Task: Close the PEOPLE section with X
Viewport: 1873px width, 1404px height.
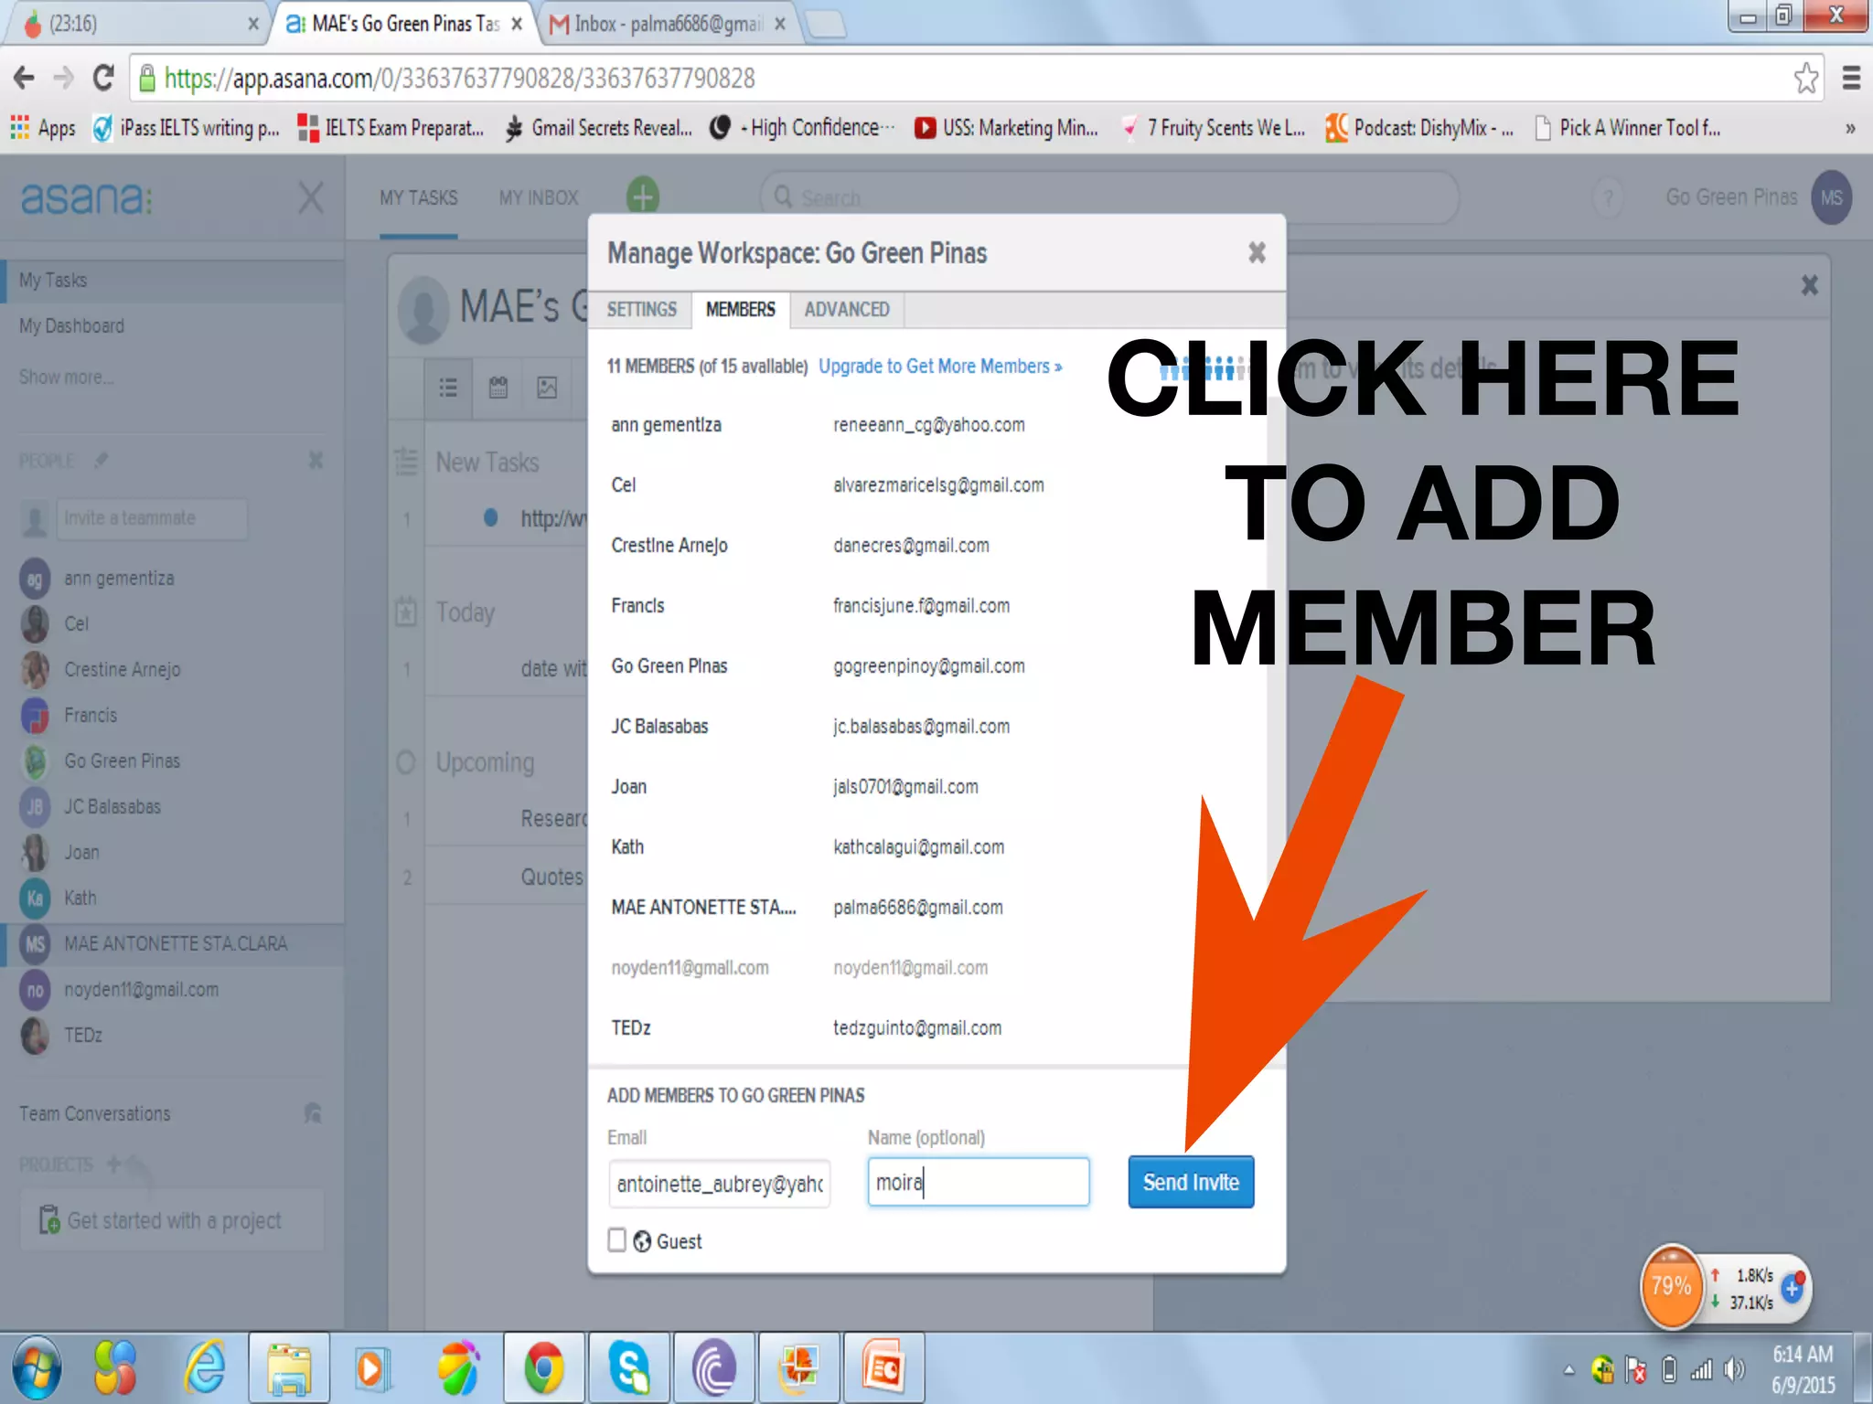Action: click(316, 460)
